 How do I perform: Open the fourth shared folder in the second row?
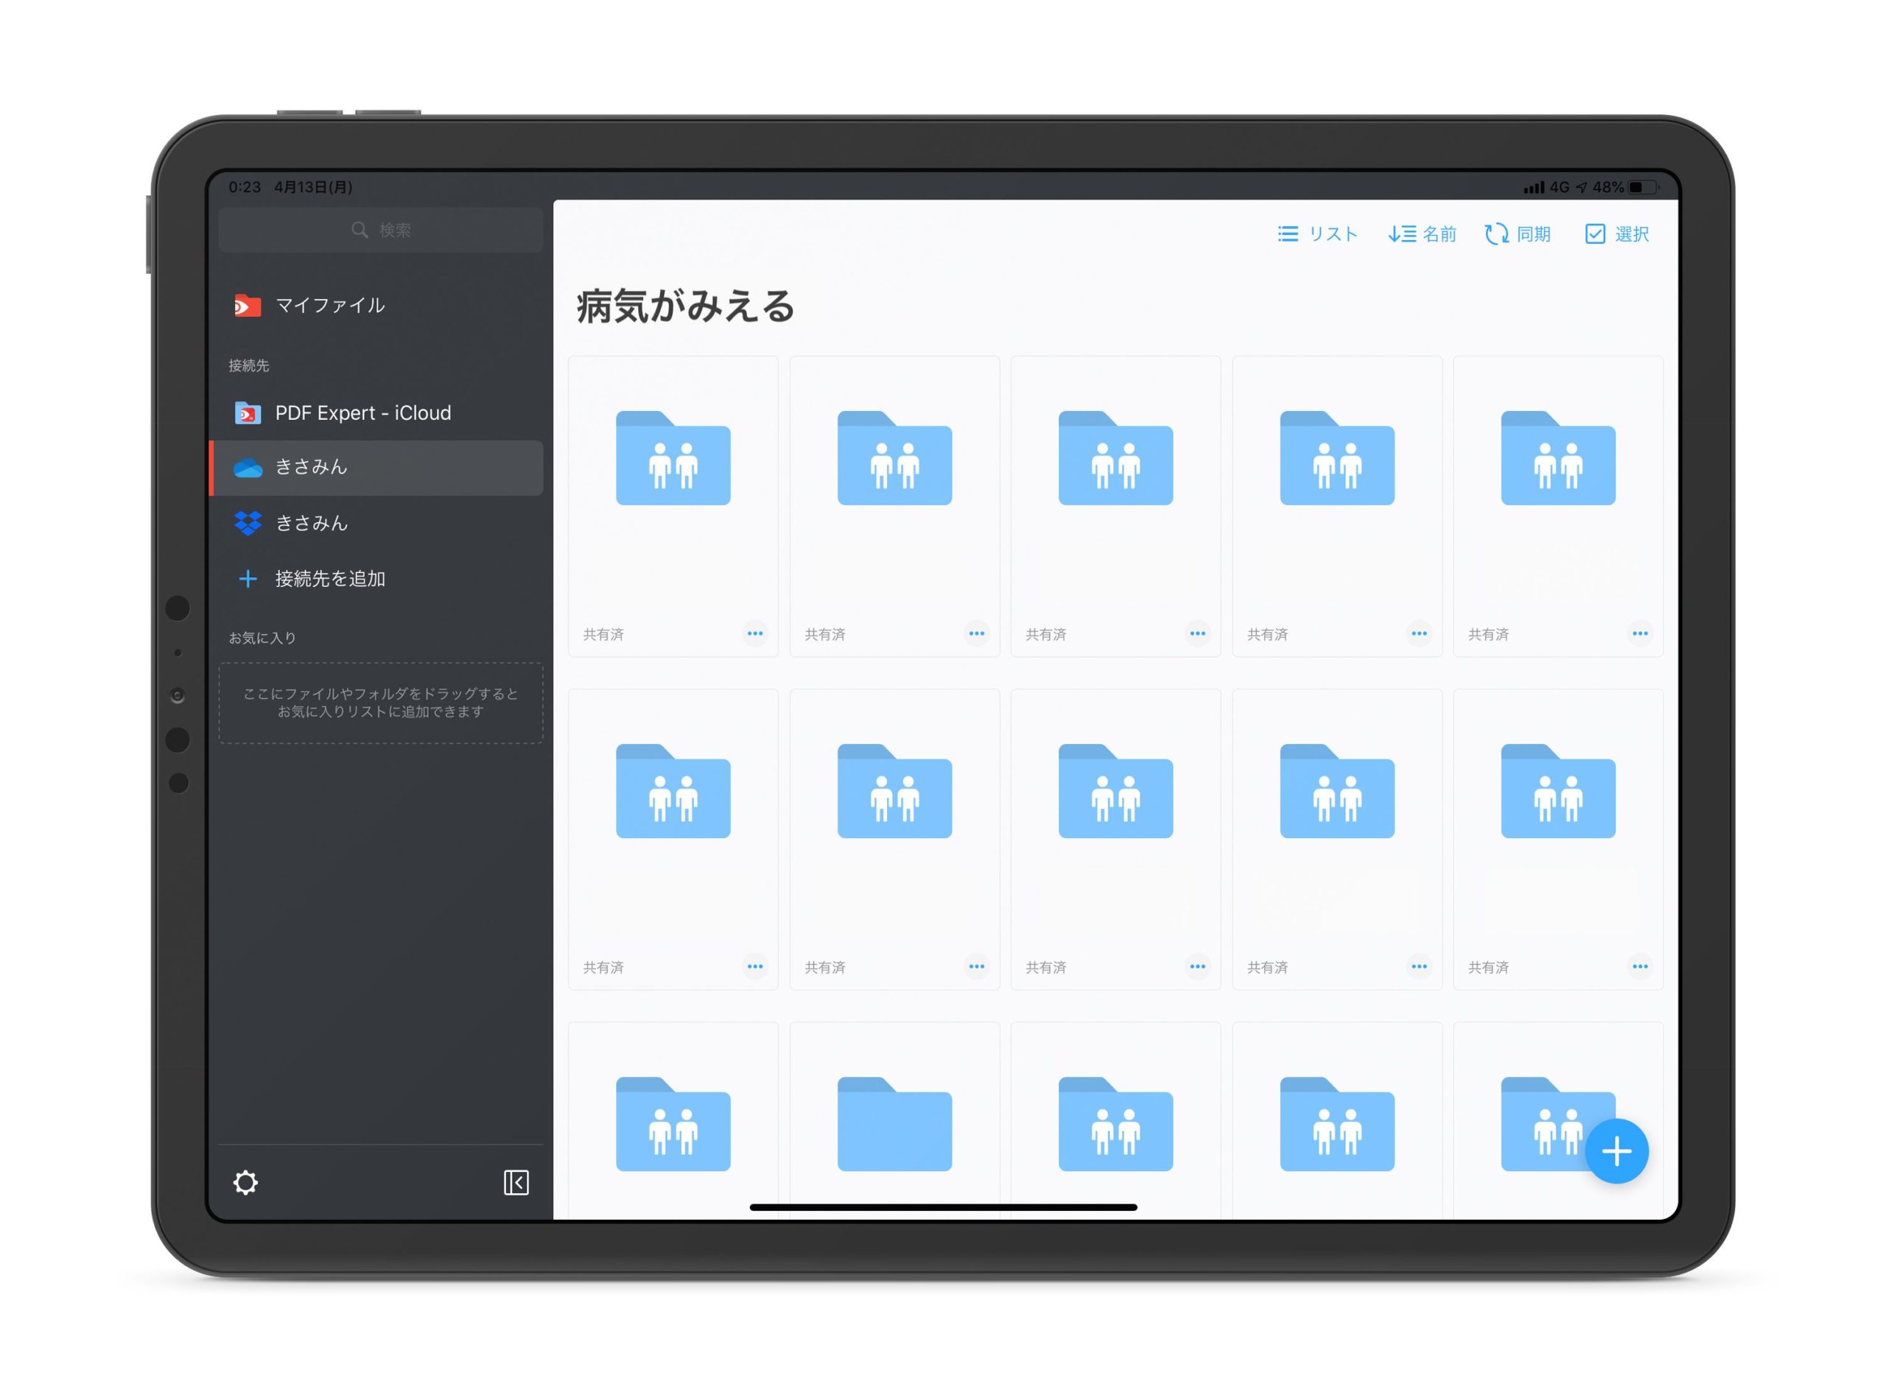[1337, 790]
